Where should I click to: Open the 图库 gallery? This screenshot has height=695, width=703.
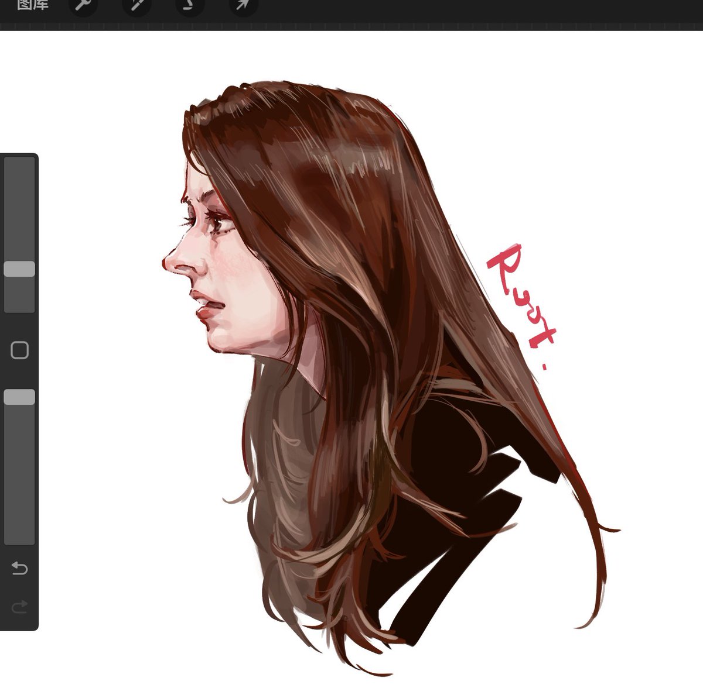click(x=32, y=5)
